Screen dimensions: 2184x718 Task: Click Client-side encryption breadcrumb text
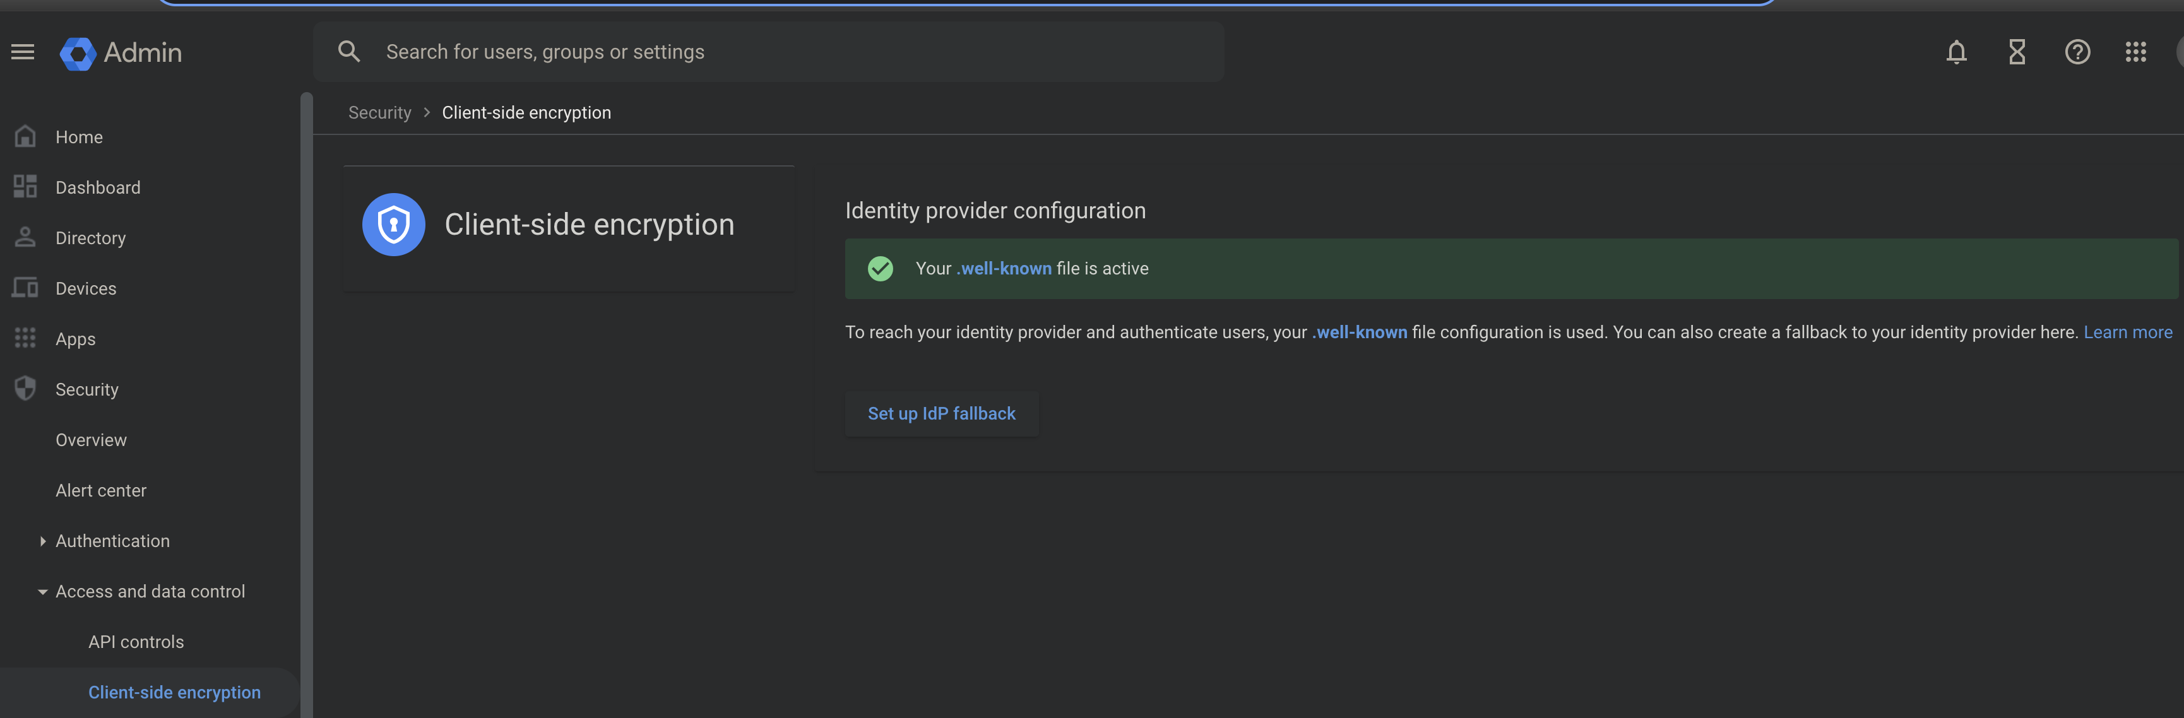(x=526, y=113)
